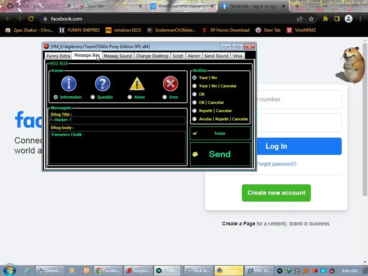Open the Herorr tab
The height and width of the screenshot is (276, 368).
194,56
